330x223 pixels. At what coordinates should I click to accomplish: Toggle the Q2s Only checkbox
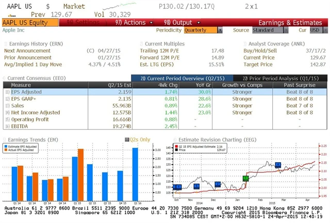(128, 139)
